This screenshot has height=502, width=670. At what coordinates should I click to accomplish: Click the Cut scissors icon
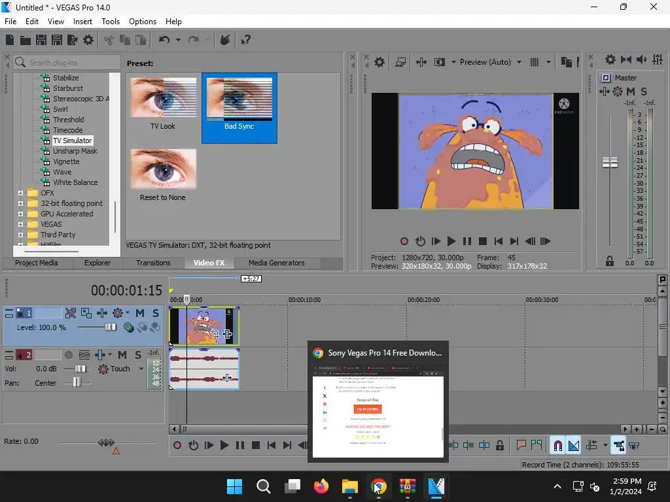[x=109, y=40]
